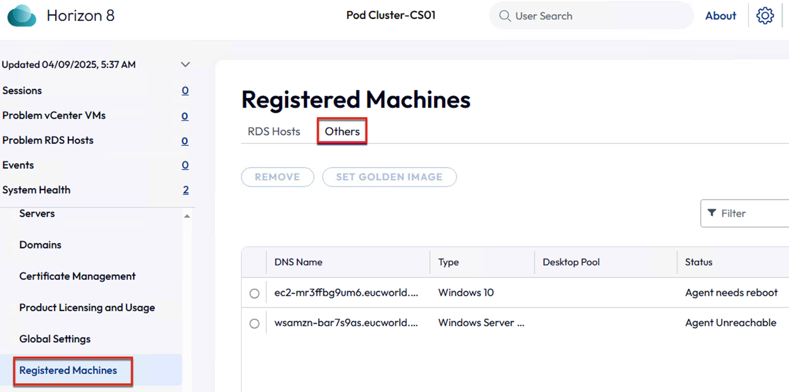Click the REMOVE button
This screenshot has width=789, height=392.
point(278,177)
